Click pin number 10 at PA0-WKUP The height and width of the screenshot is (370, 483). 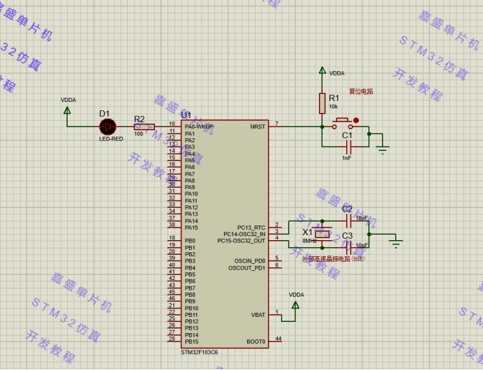[172, 124]
